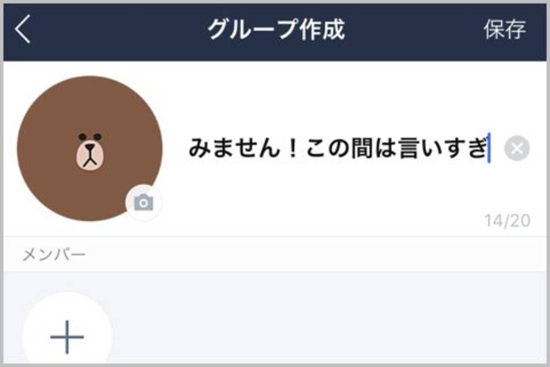Tap 保存 to save the group
The width and height of the screenshot is (550, 367).
point(504,30)
